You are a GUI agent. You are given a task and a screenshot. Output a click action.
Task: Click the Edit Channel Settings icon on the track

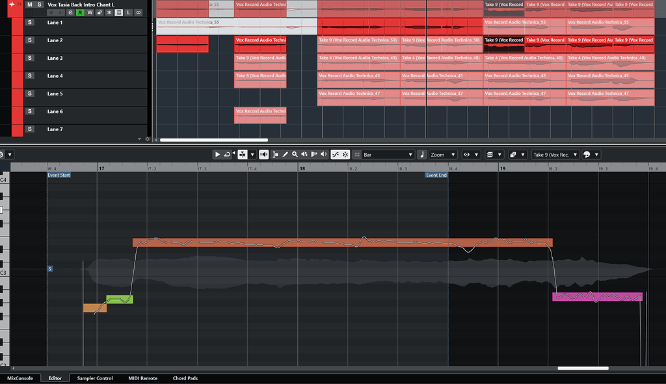coord(70,13)
